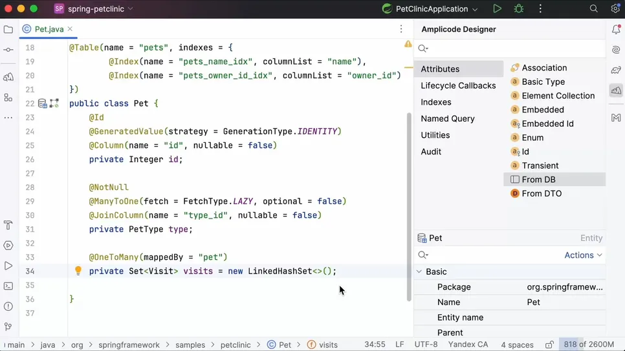
Task: Focus the Amplicode Designer palette search field
Action: [510, 48]
